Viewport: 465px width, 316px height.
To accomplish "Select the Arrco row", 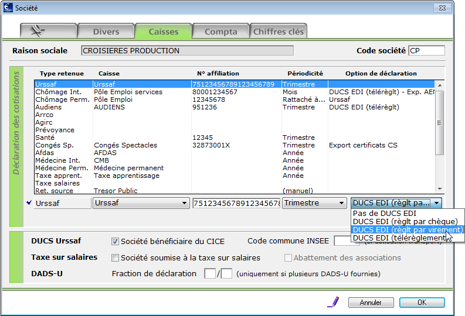I will tap(235, 115).
